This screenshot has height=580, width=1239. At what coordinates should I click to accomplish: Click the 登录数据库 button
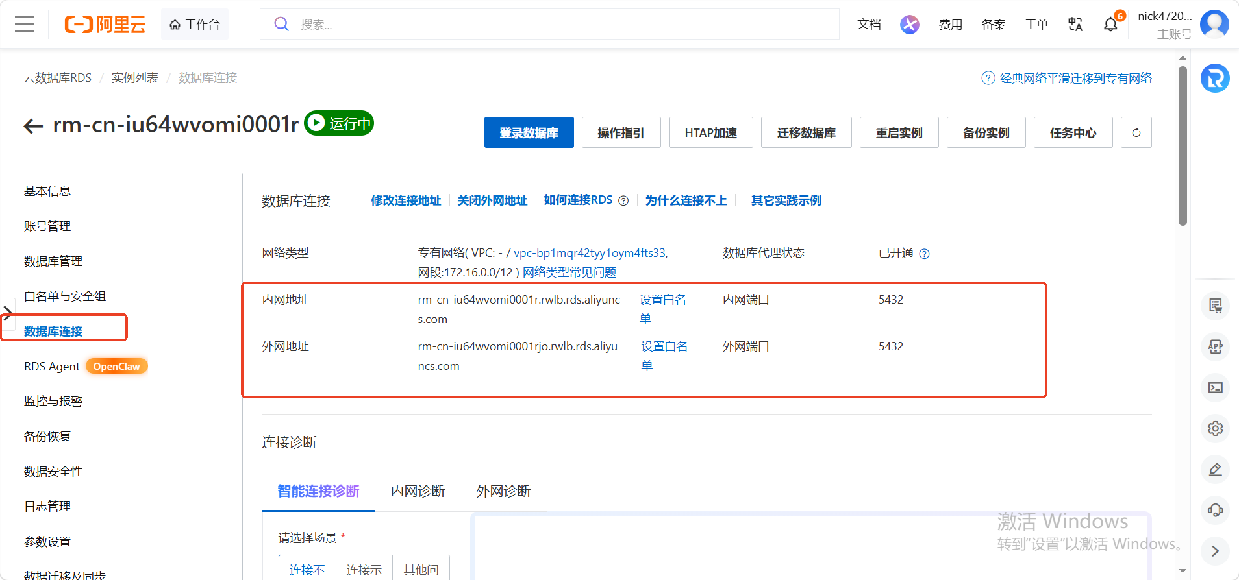pyautogui.click(x=529, y=132)
